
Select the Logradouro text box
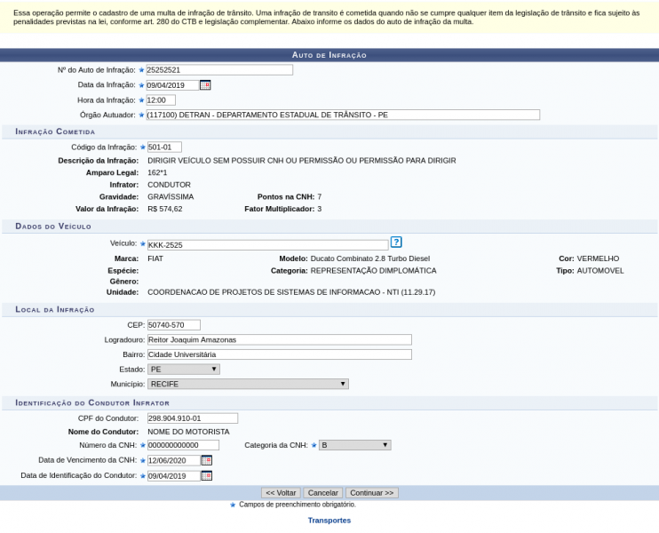pos(279,339)
